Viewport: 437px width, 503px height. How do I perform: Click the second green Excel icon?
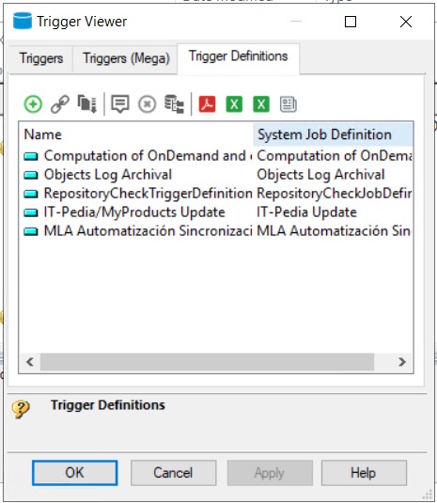click(261, 104)
